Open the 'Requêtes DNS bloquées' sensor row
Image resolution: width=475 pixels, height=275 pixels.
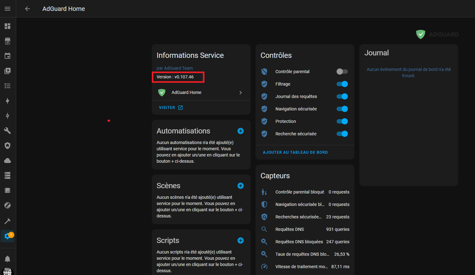305,242
